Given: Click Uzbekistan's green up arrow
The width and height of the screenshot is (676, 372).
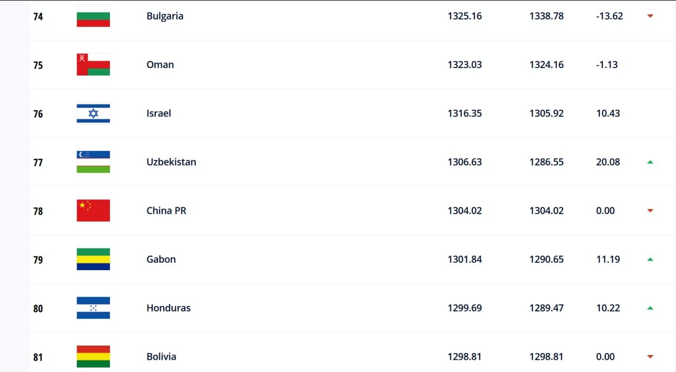Looking at the screenshot, I should (650, 162).
